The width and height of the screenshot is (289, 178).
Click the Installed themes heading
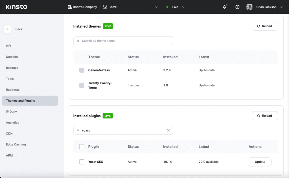tap(87, 26)
